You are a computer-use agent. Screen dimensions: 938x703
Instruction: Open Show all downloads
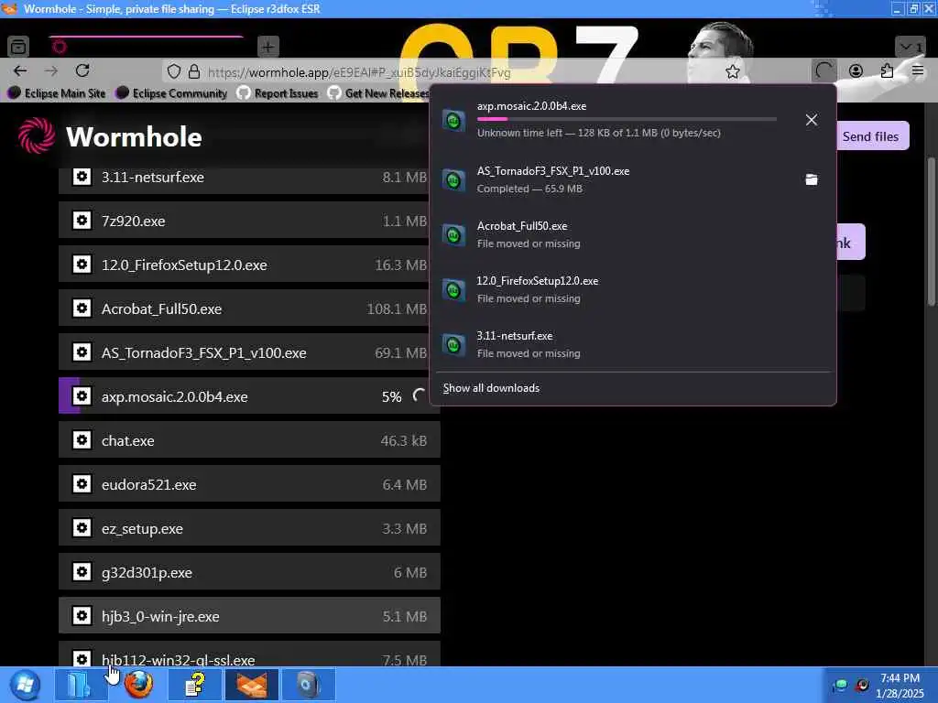(491, 388)
